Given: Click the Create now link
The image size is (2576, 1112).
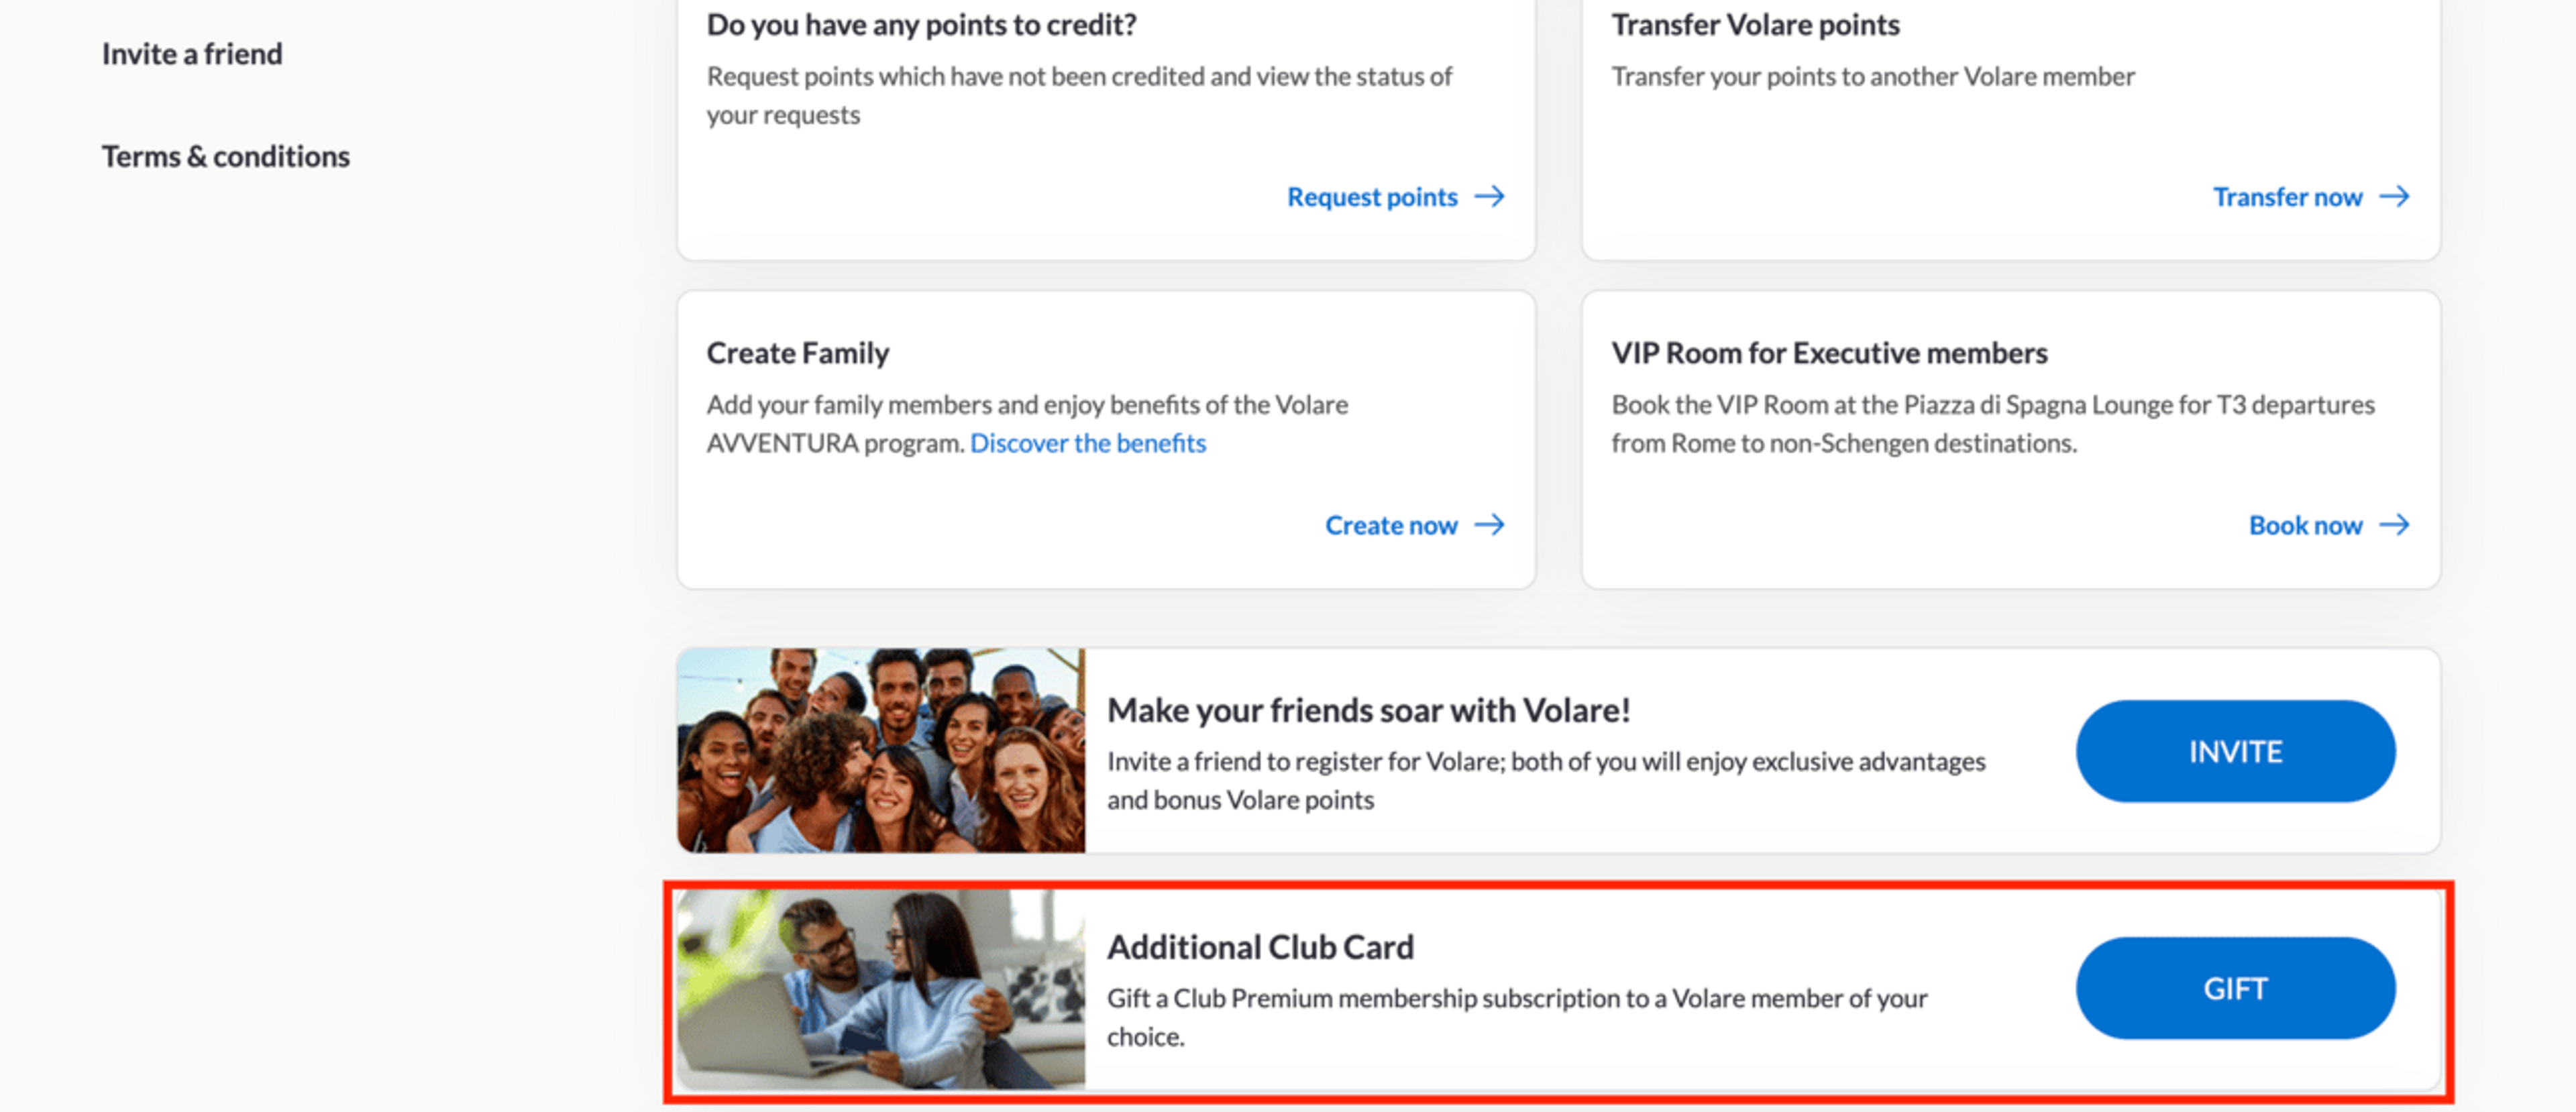Looking at the screenshot, I should tap(1391, 525).
